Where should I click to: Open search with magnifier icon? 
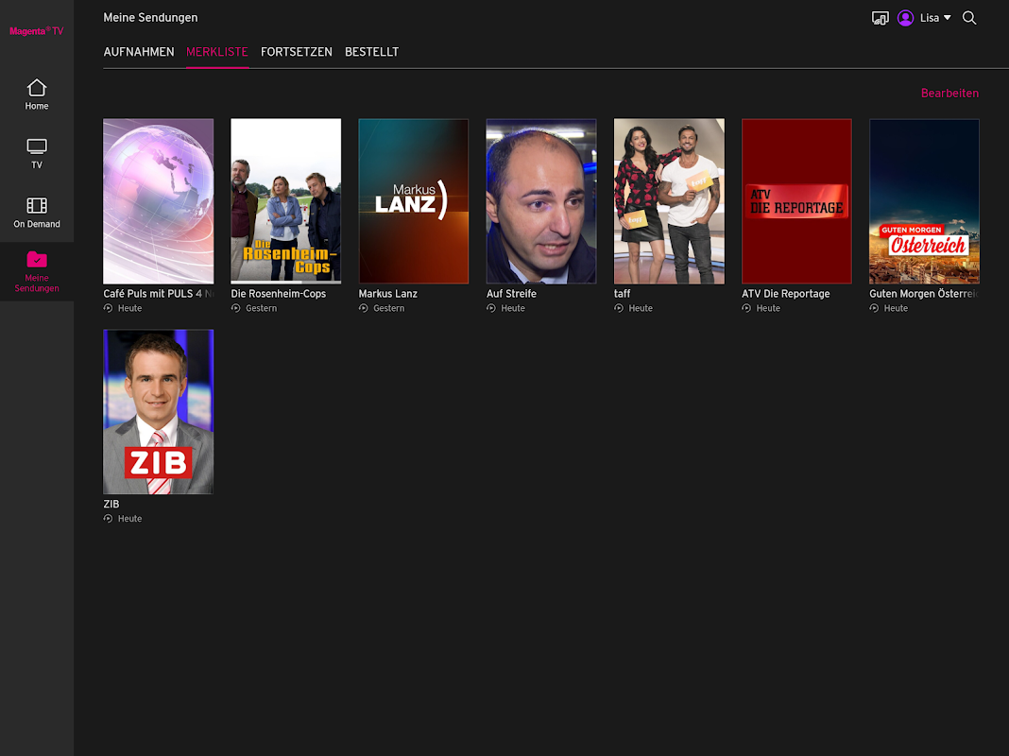969,18
